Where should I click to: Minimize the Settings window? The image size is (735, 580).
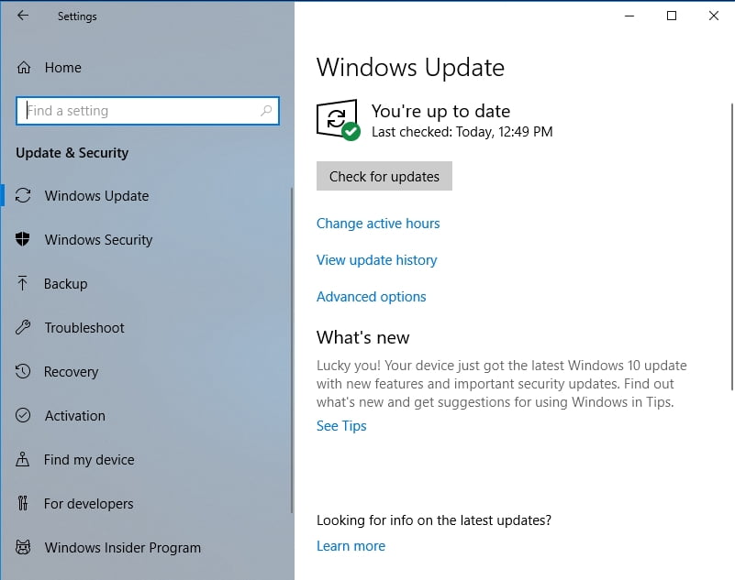629,16
